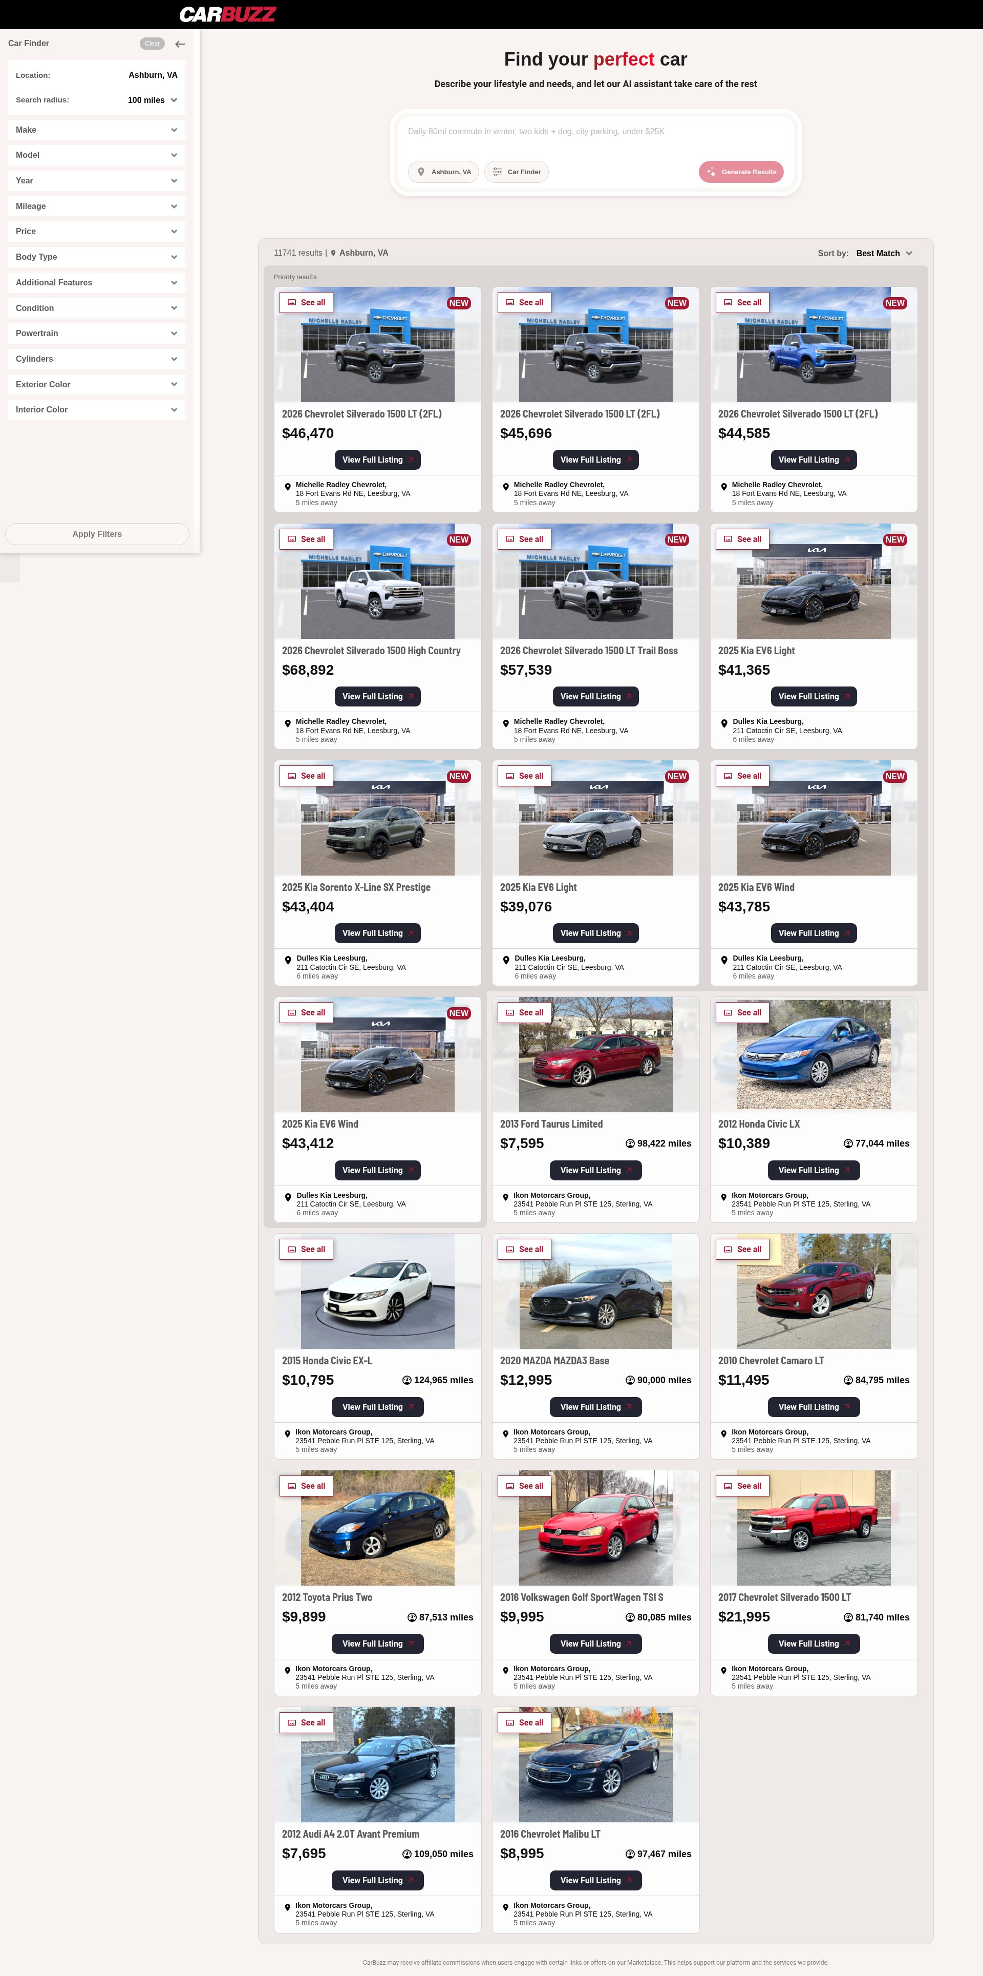Click 11741 results count text
The height and width of the screenshot is (1976, 983).
click(298, 253)
